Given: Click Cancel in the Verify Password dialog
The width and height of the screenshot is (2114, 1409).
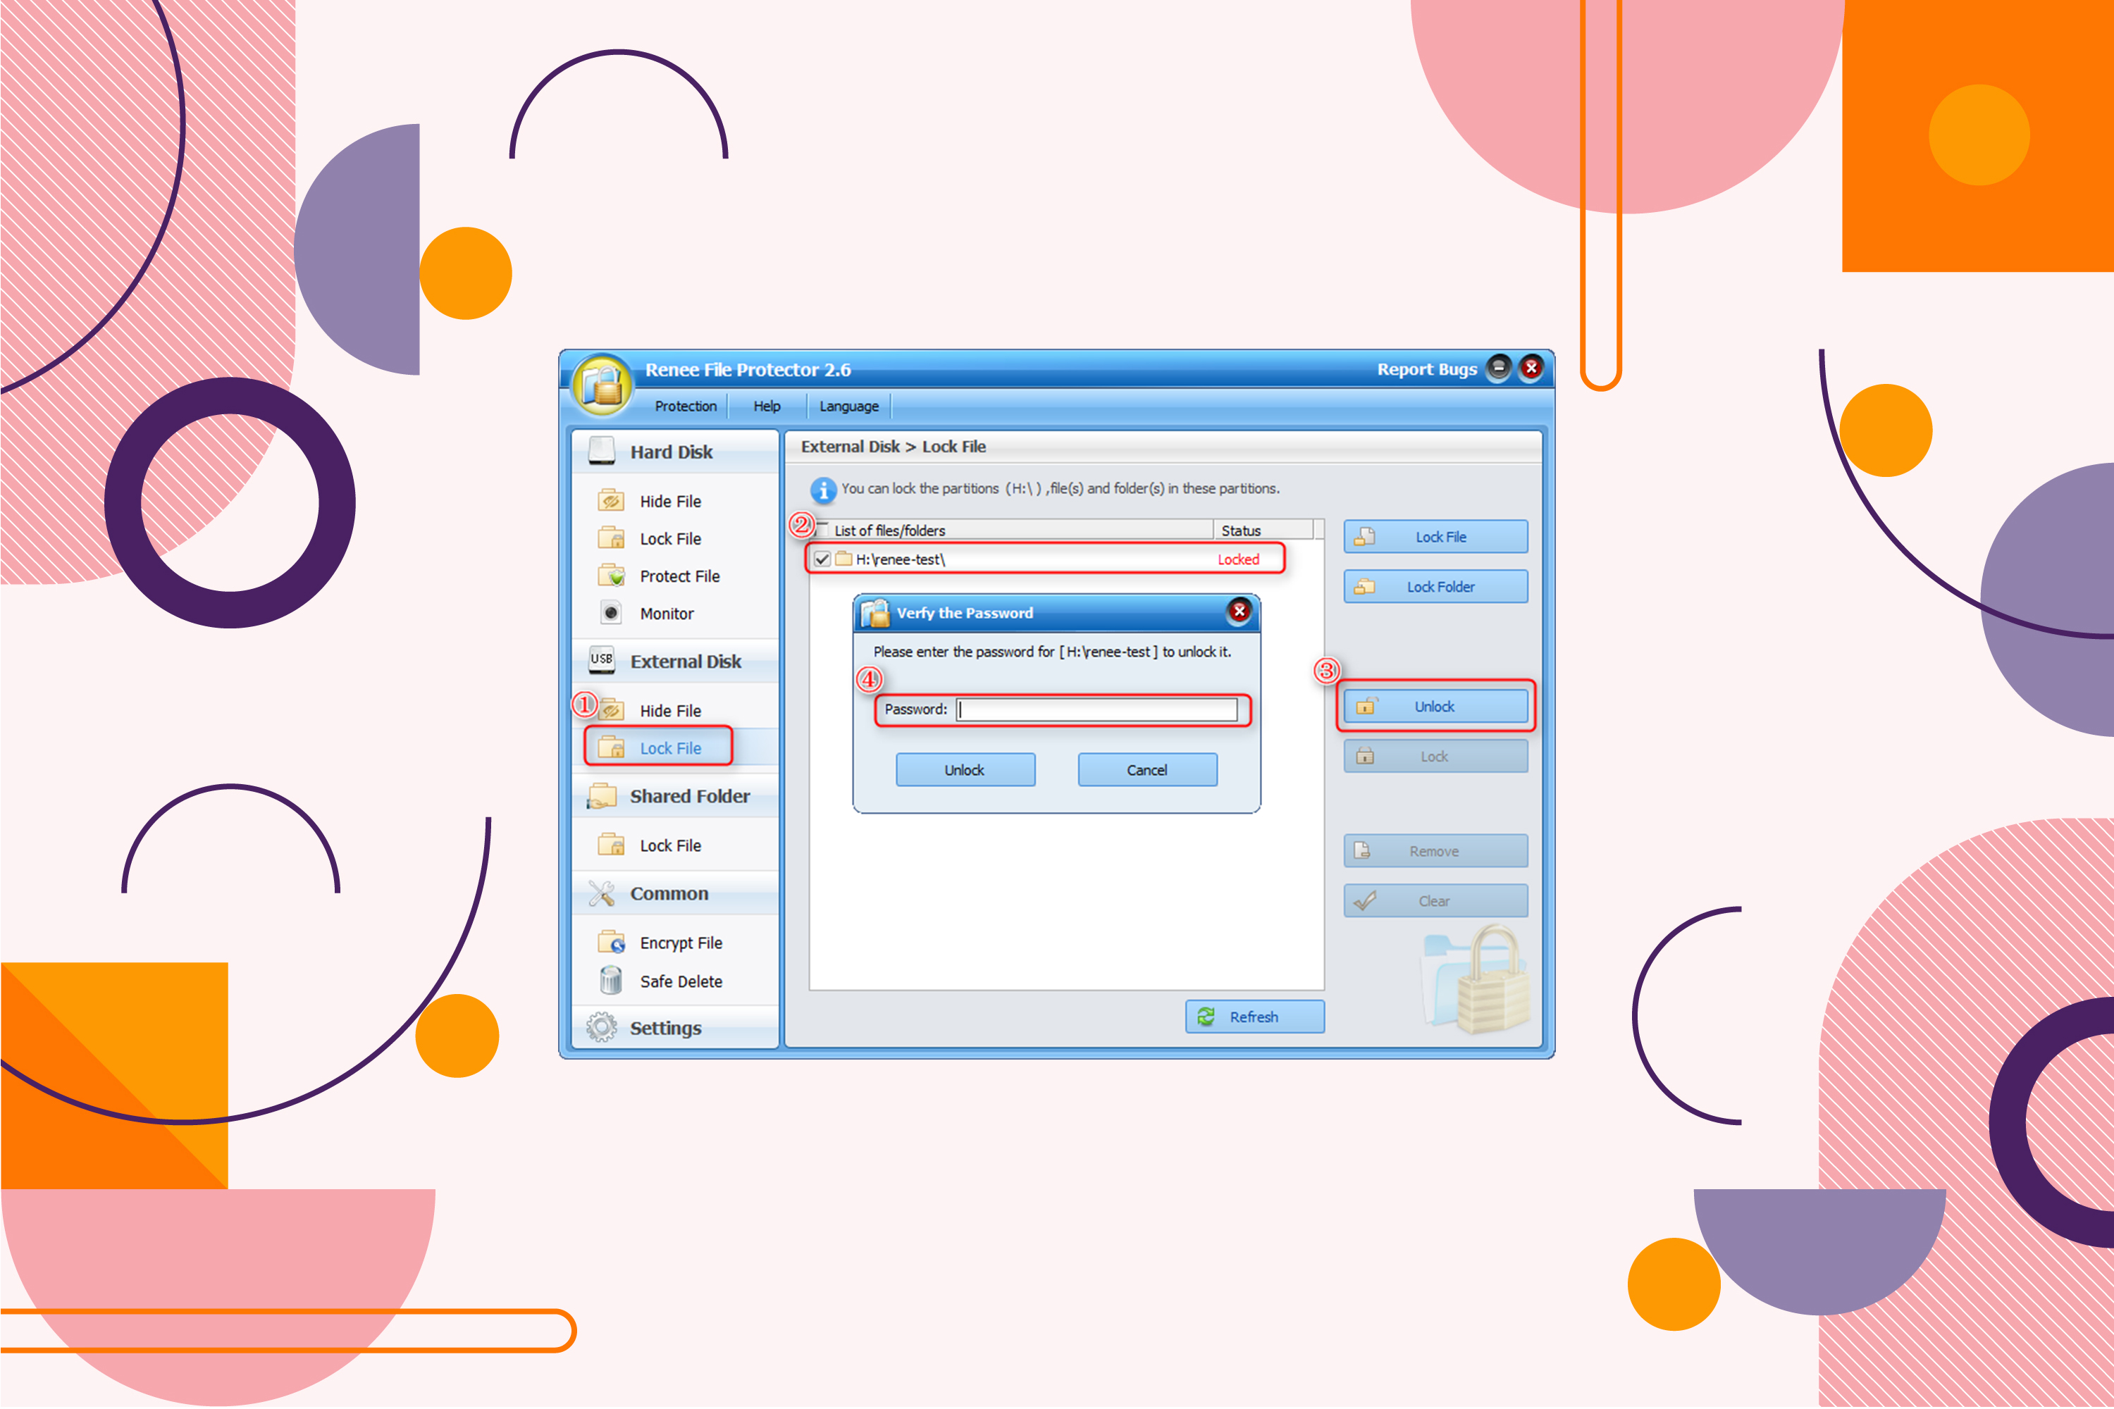Looking at the screenshot, I should (1148, 770).
